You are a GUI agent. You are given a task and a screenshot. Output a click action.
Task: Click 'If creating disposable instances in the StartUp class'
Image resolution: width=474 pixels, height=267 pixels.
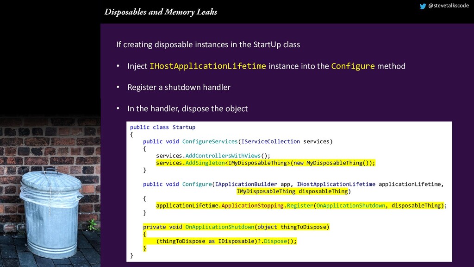pyautogui.click(x=208, y=44)
